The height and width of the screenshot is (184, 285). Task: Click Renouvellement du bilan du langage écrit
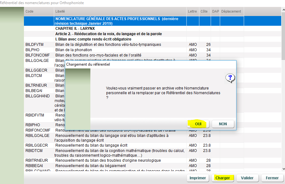91,145
